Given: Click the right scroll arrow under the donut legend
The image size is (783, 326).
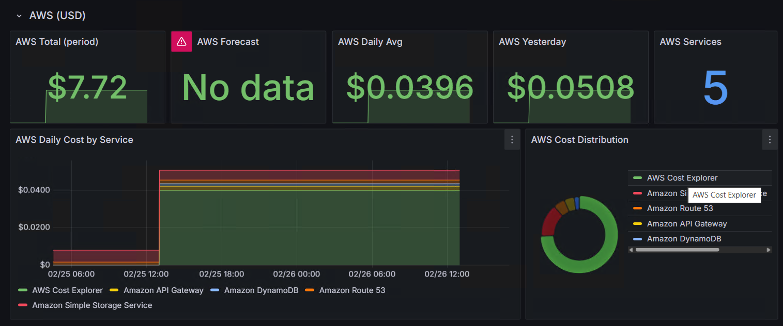Looking at the screenshot, I should (770, 249).
